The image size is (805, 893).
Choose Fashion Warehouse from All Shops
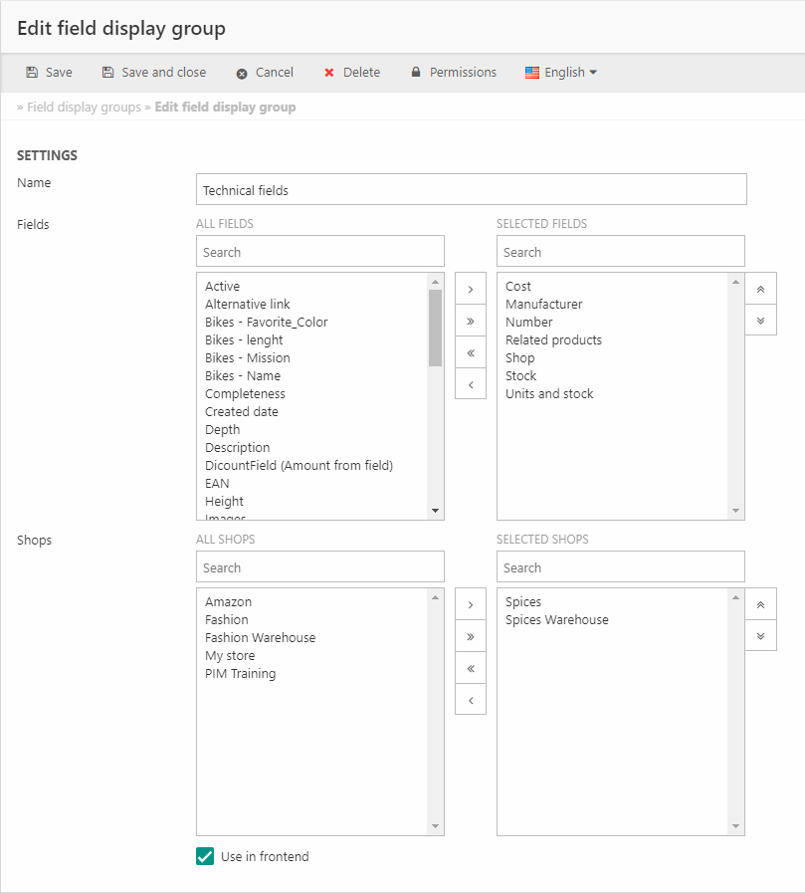tap(260, 638)
